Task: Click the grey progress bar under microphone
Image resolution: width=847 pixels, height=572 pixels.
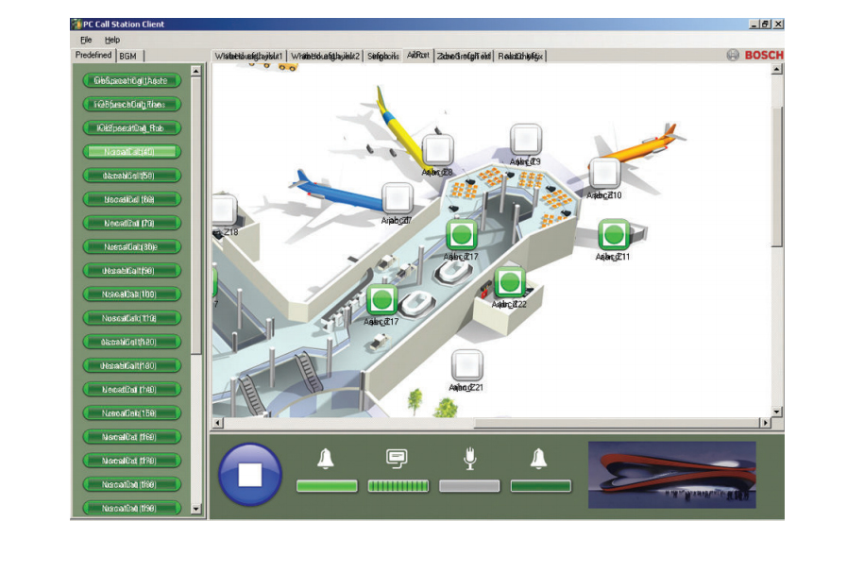Action: (x=469, y=486)
